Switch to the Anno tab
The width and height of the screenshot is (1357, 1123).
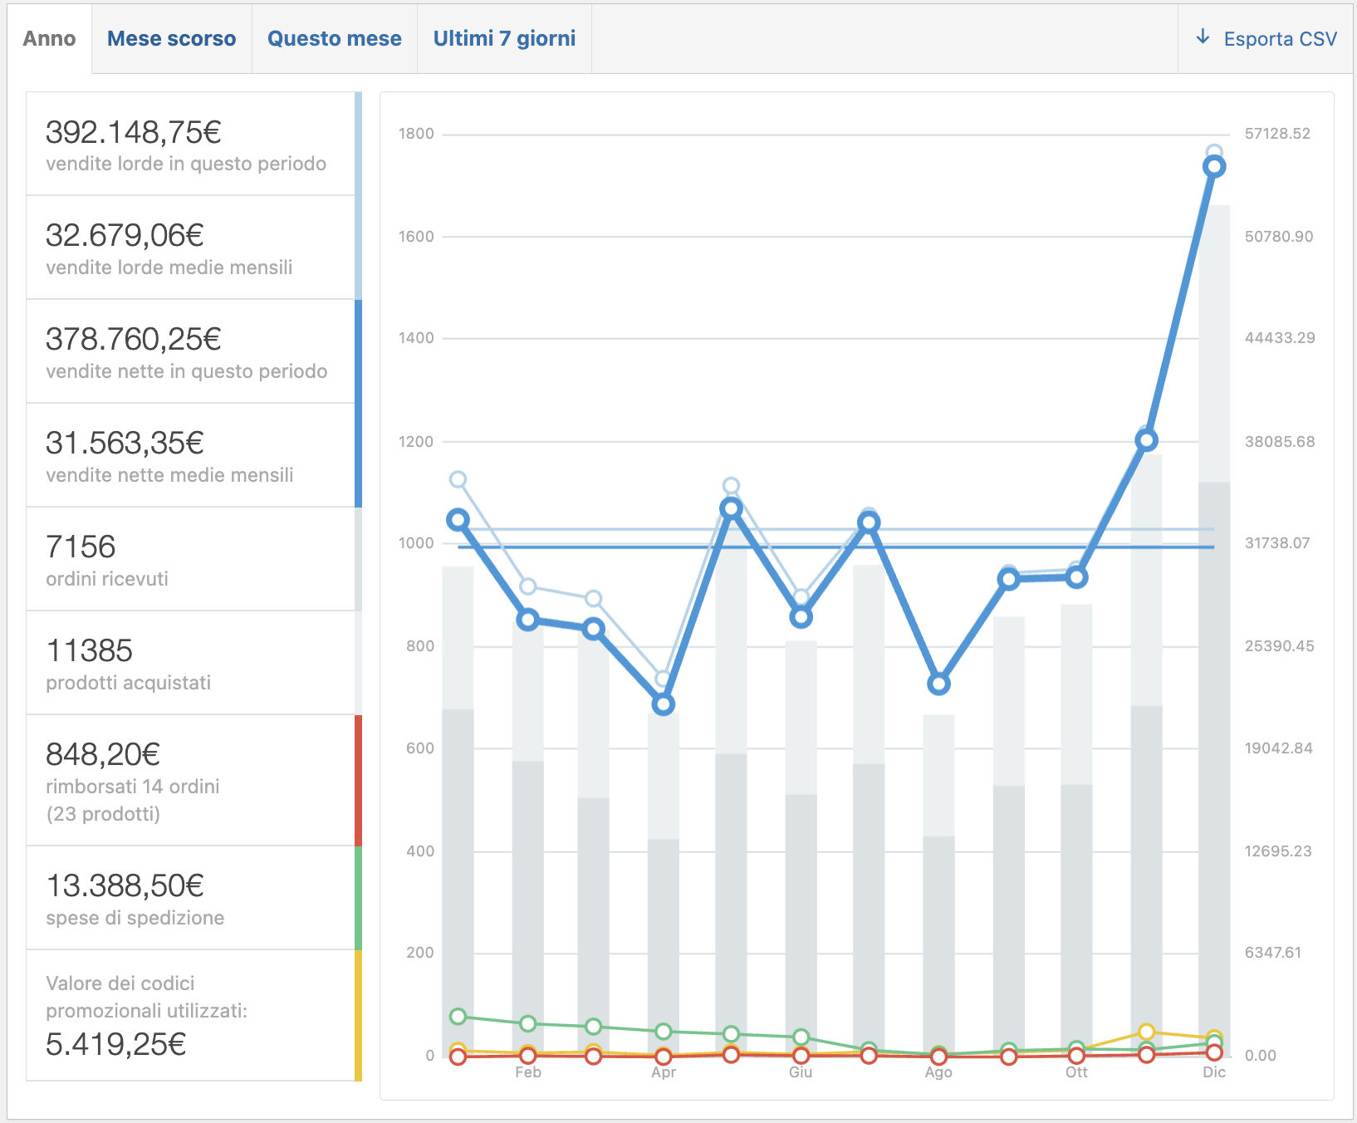[50, 39]
